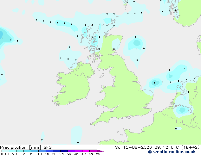Click the 'Precipitation [mm] GFS' title text
This screenshot has width=201, height=155.
click(26, 147)
